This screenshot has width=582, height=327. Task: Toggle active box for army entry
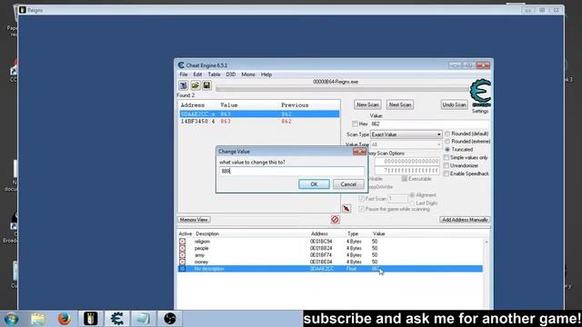pyautogui.click(x=182, y=255)
